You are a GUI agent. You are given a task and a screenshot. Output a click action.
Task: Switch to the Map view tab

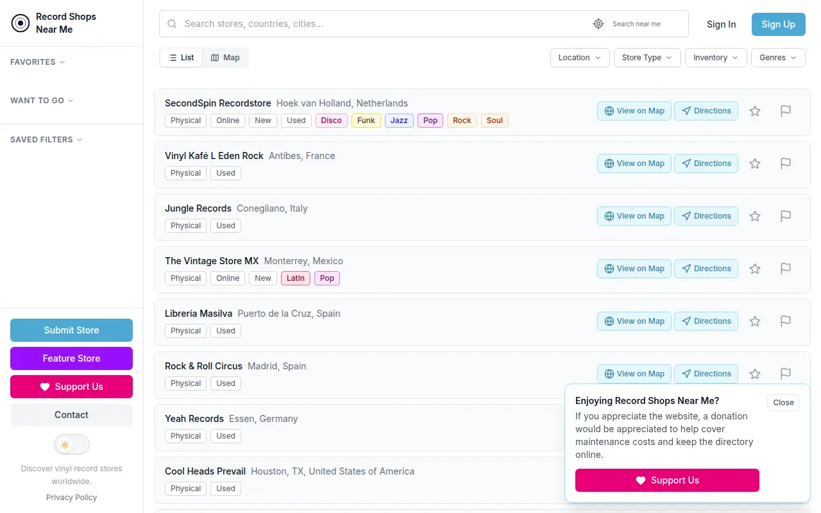[x=225, y=58]
